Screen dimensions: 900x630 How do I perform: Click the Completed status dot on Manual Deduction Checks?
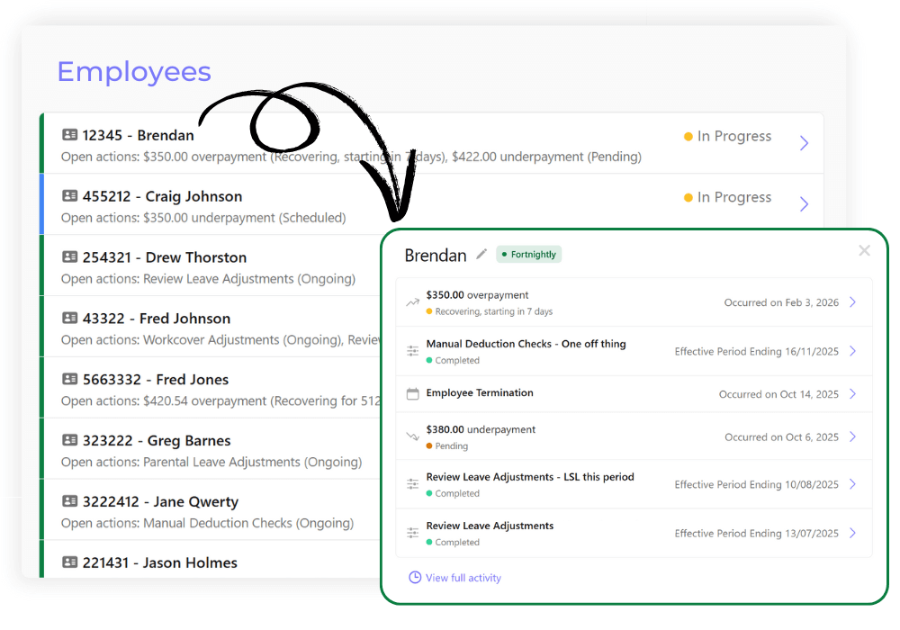[430, 357]
